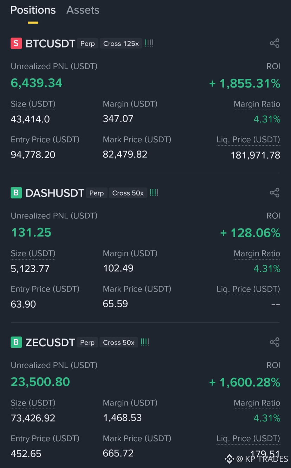Tap the green B badge on ZECUSDT
This screenshot has height=468, width=291.
16,342
